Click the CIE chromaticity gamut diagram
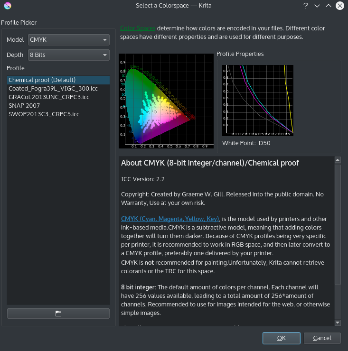The height and width of the screenshot is (351, 348). pos(166,101)
